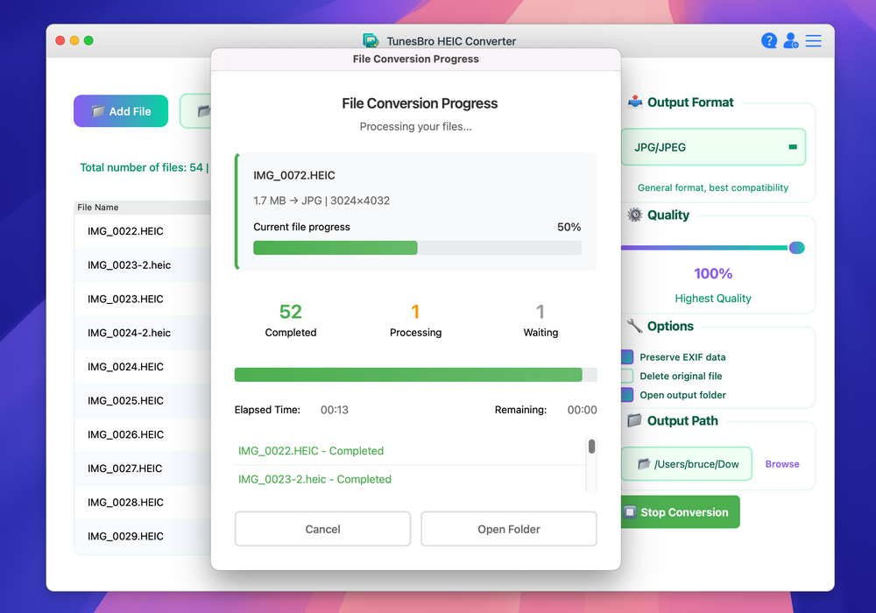
Task: Click Total number of files: 54 text
Action: tap(141, 167)
